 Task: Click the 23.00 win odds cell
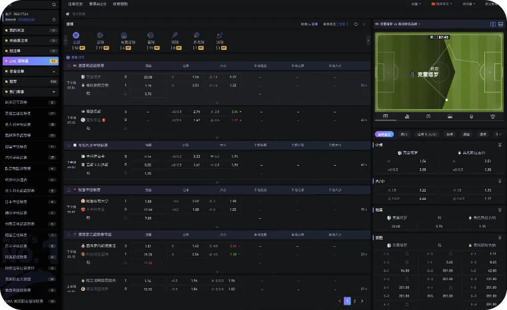click(x=148, y=77)
